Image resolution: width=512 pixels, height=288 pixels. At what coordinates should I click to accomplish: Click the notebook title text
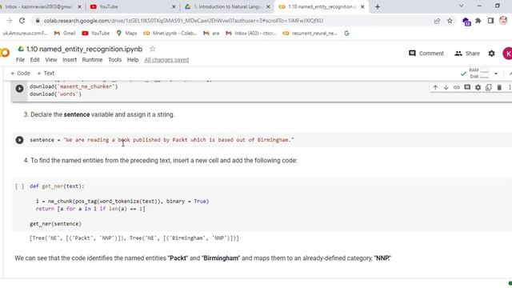pyautogui.click(x=85, y=49)
